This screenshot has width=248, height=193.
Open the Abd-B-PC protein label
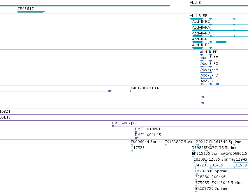(209, 64)
